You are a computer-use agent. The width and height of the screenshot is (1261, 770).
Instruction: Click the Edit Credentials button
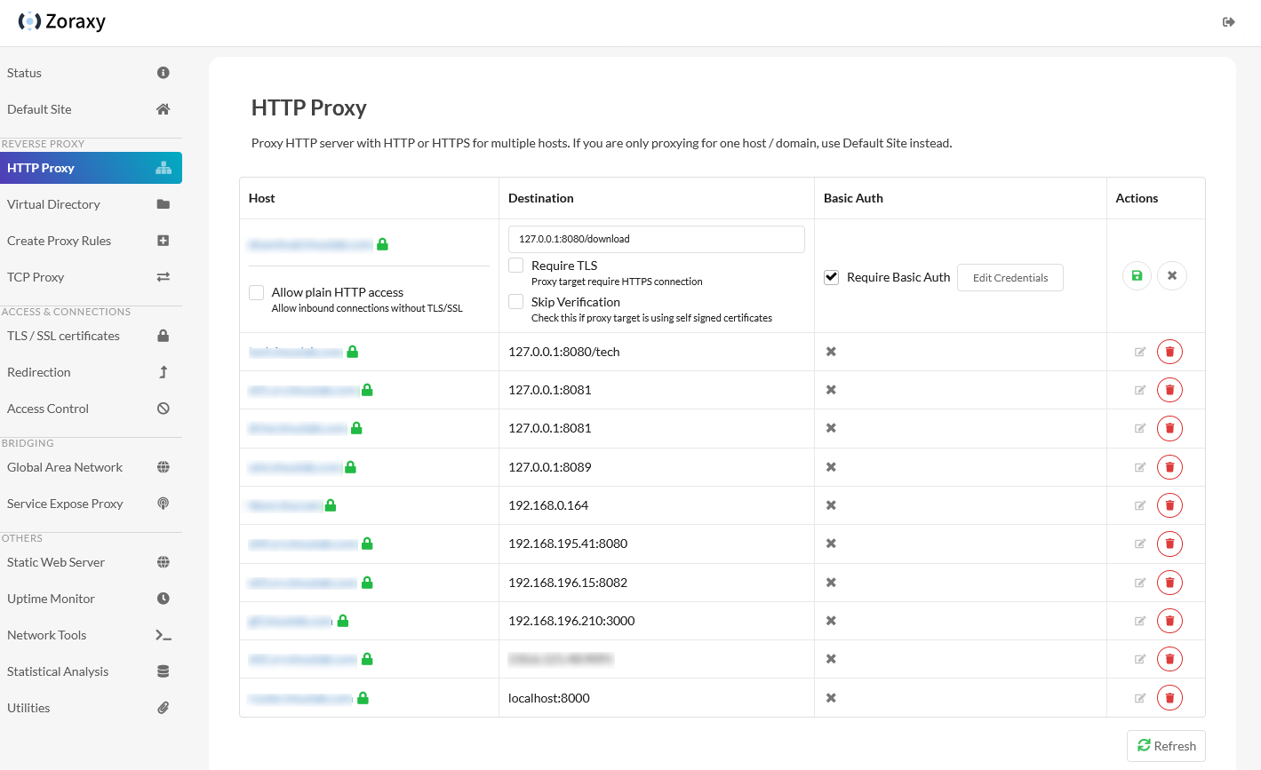[1010, 277]
